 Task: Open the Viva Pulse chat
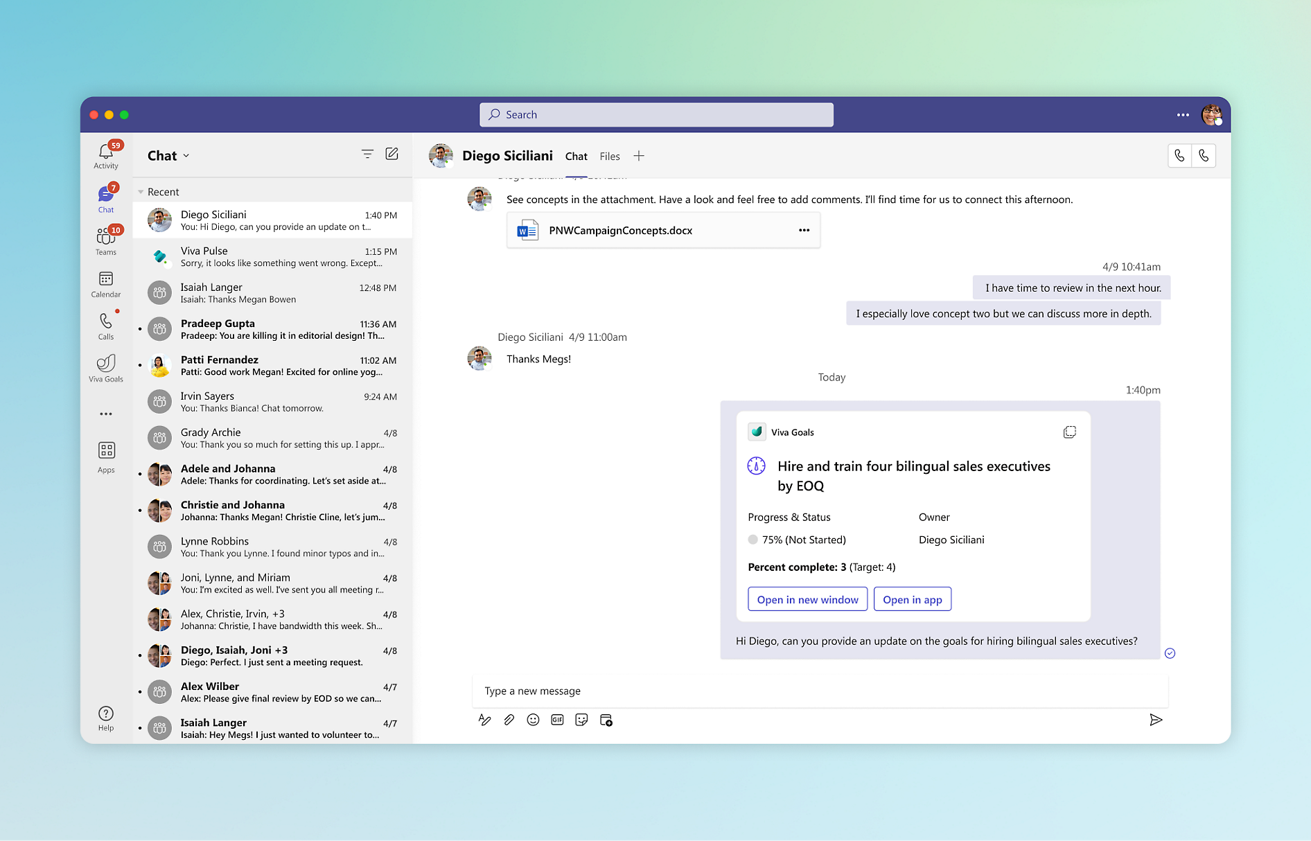coord(273,256)
